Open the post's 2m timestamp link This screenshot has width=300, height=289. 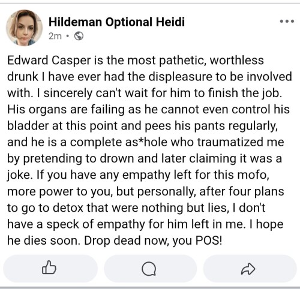pyautogui.click(x=55, y=36)
